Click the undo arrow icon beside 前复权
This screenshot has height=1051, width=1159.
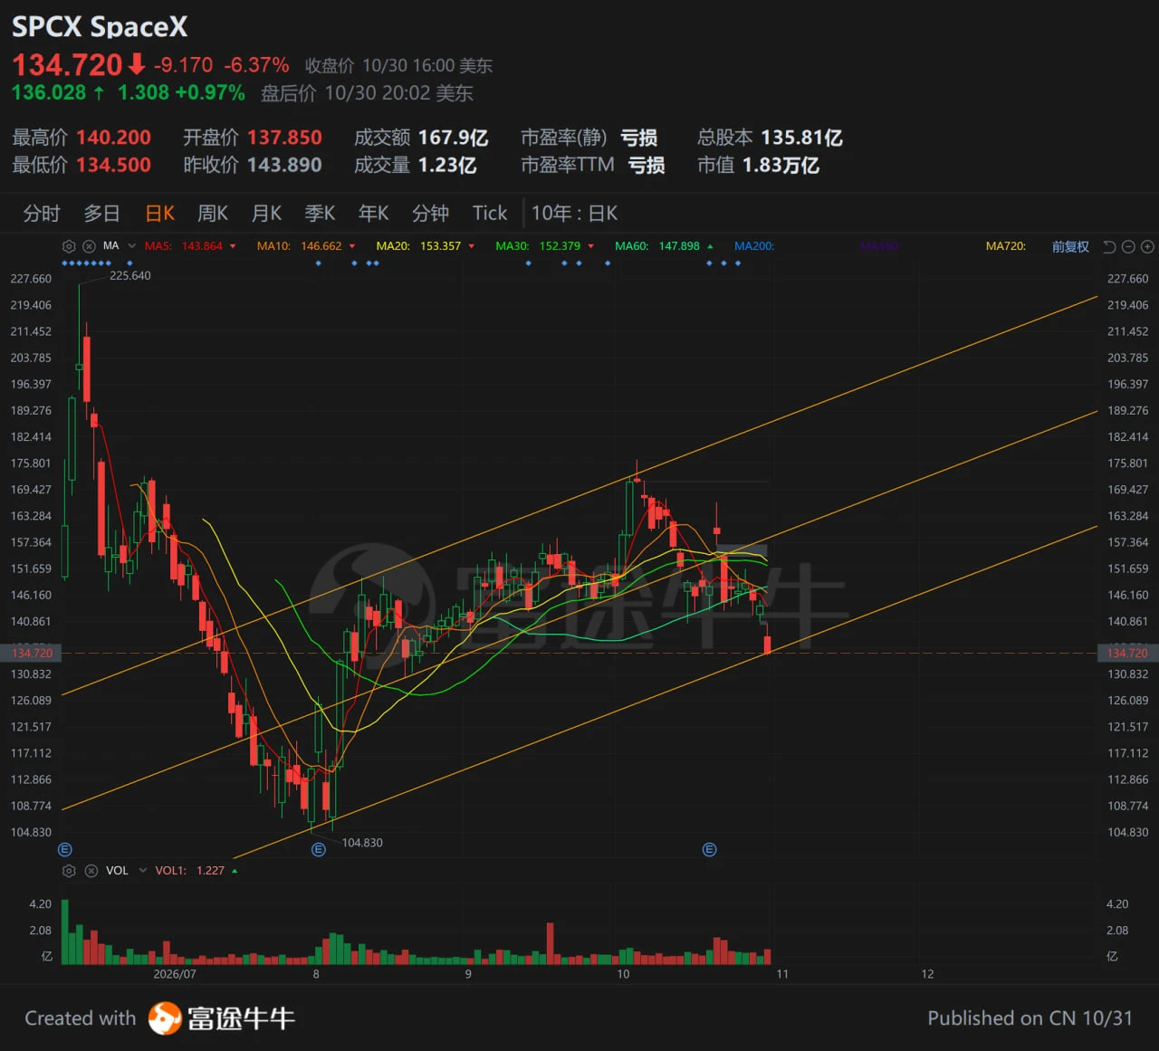tap(1109, 246)
